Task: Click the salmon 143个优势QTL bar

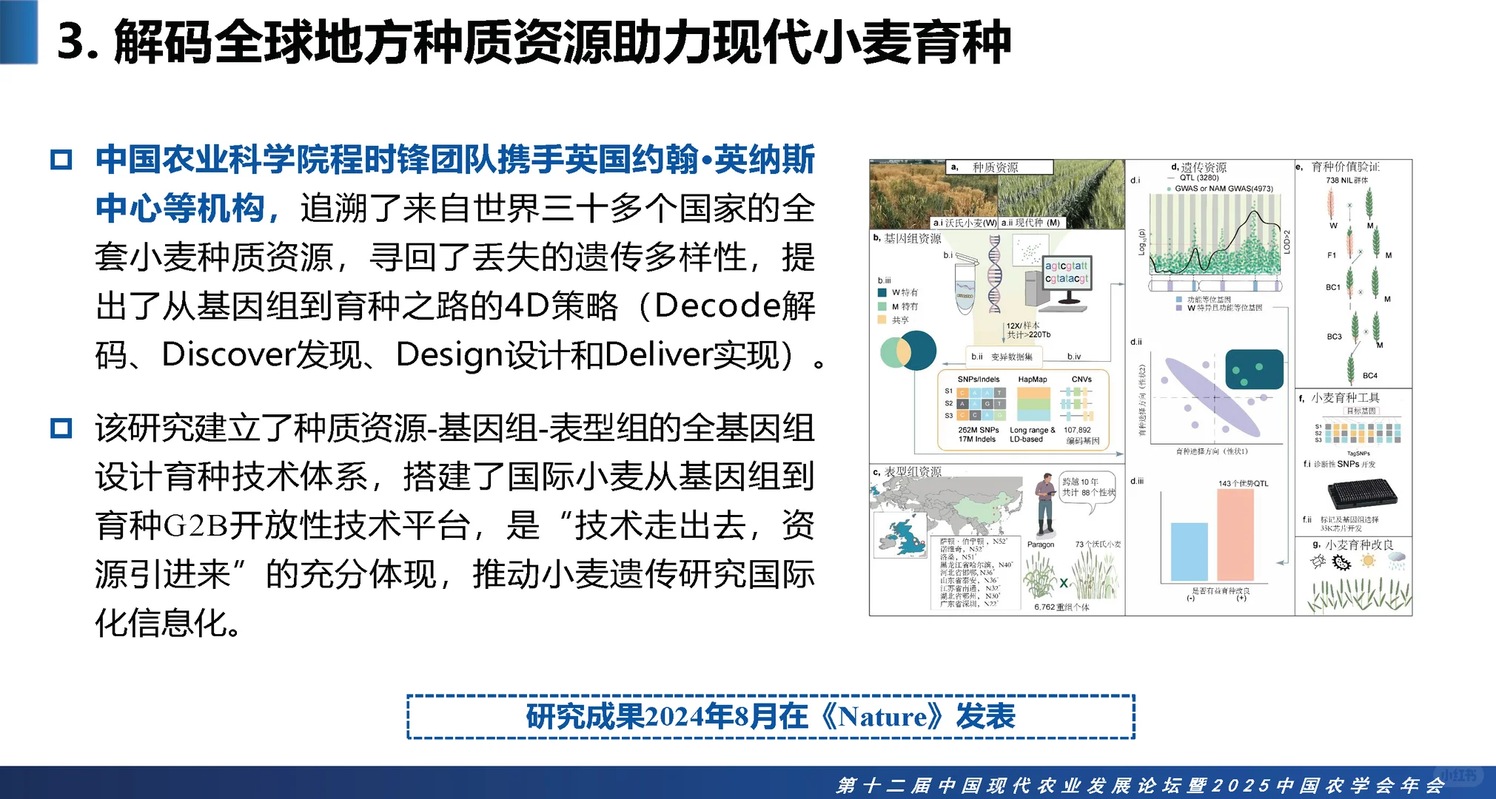Action: click(1235, 535)
